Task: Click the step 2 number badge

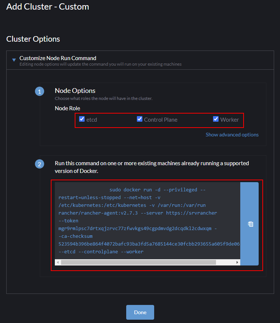Action: point(39,164)
